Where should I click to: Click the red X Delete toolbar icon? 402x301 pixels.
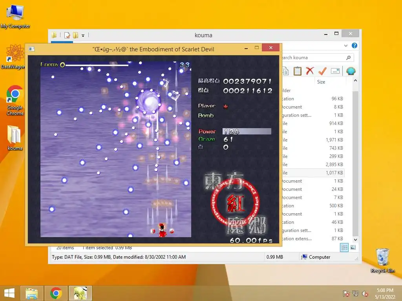[x=310, y=71]
